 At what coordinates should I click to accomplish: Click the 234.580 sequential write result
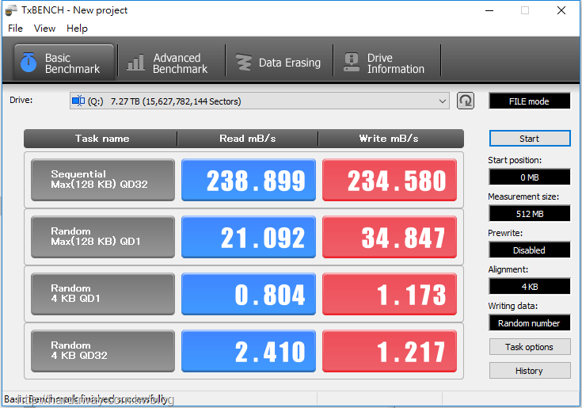point(390,180)
